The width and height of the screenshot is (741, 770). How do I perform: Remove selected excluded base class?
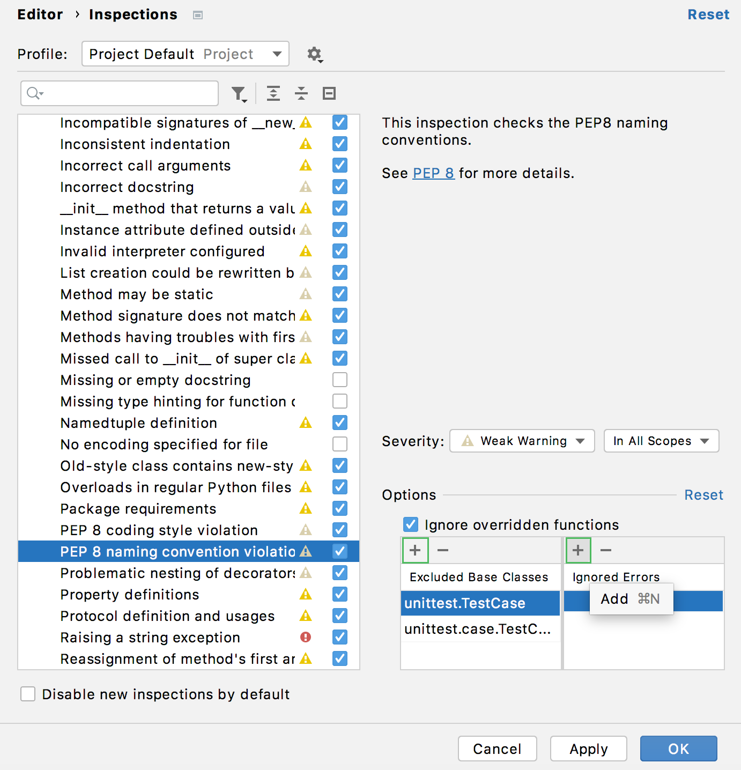pyautogui.click(x=443, y=550)
